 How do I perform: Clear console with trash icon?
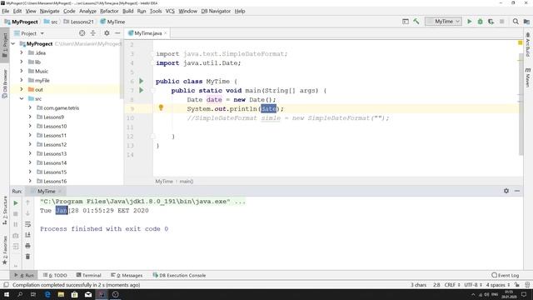(x=27, y=257)
